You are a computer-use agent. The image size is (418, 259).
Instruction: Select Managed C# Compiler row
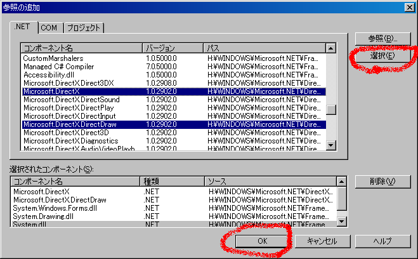click(x=174, y=67)
